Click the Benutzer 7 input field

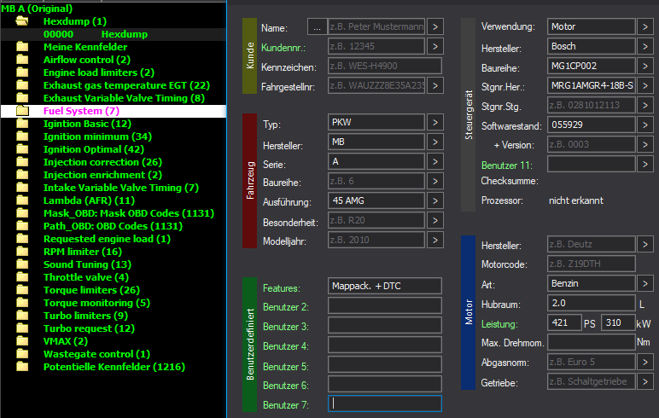pyautogui.click(x=384, y=403)
